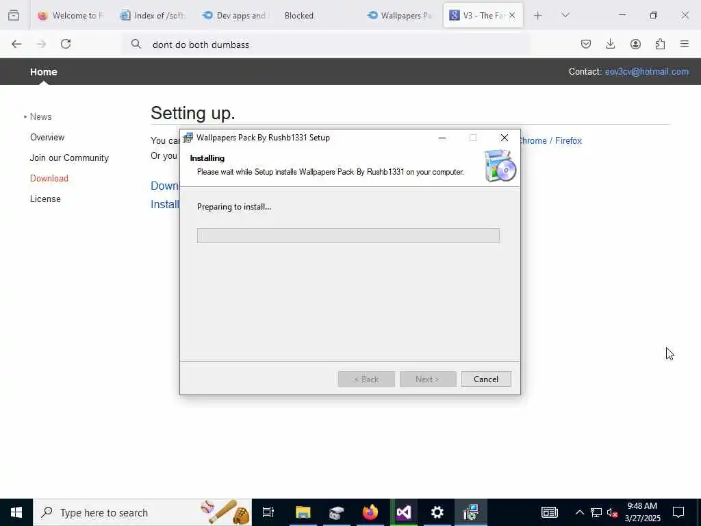Viewport: 701px width, 526px height.
Task: Open the list all tabs dropdown
Action: pyautogui.click(x=565, y=15)
